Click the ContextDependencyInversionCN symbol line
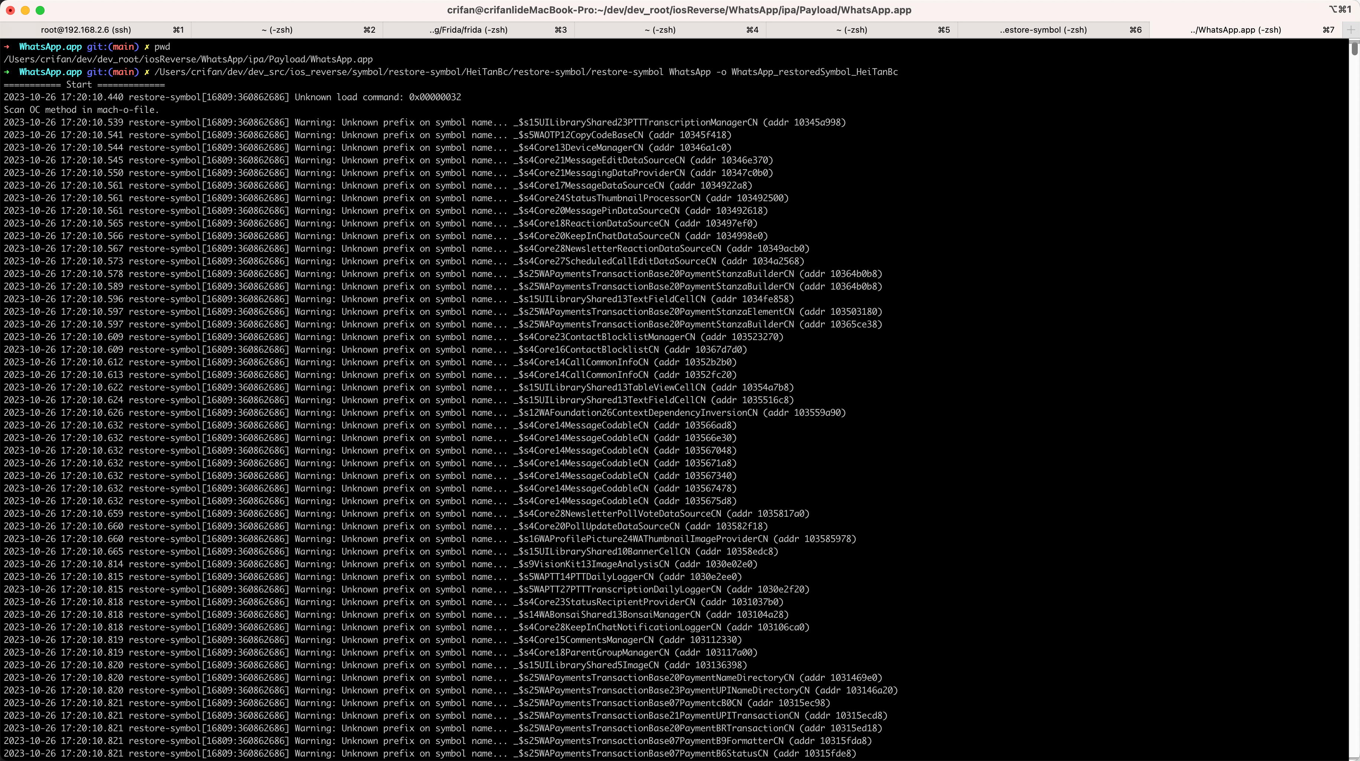Screen dimensions: 1360x761 (x=424, y=413)
